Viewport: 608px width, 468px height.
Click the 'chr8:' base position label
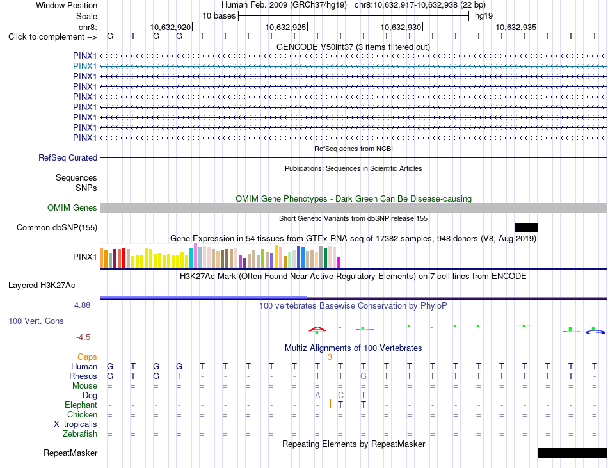(88, 27)
